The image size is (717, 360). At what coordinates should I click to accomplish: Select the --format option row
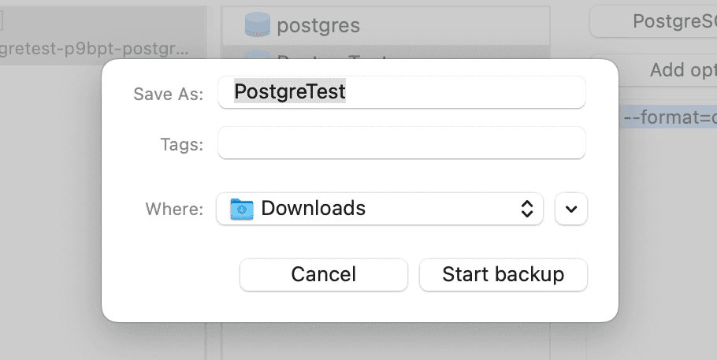pos(668,117)
